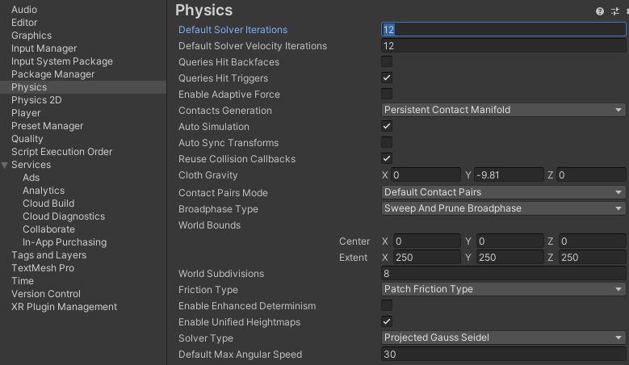
Task: Click World Bounds Extent Z field
Action: click(592, 257)
